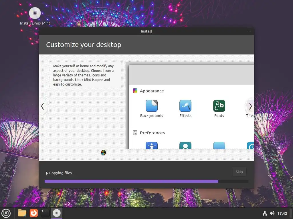Image resolution: width=293 pixels, height=219 pixels.
Task: Open the Terminal from the panel
Action: point(45,213)
